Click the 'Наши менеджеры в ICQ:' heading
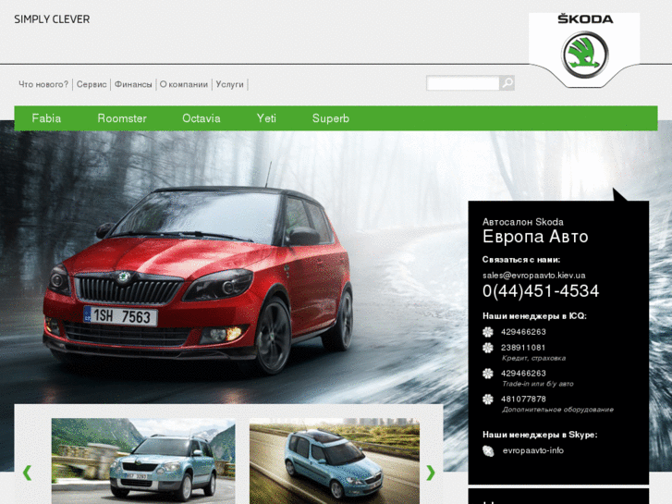This screenshot has width=672, height=504. pyautogui.click(x=534, y=316)
